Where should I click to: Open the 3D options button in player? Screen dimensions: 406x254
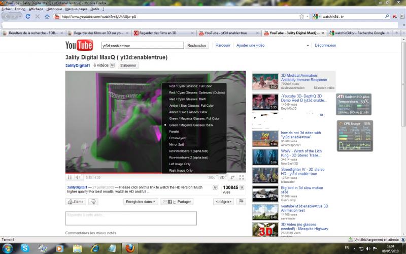click(x=222, y=177)
